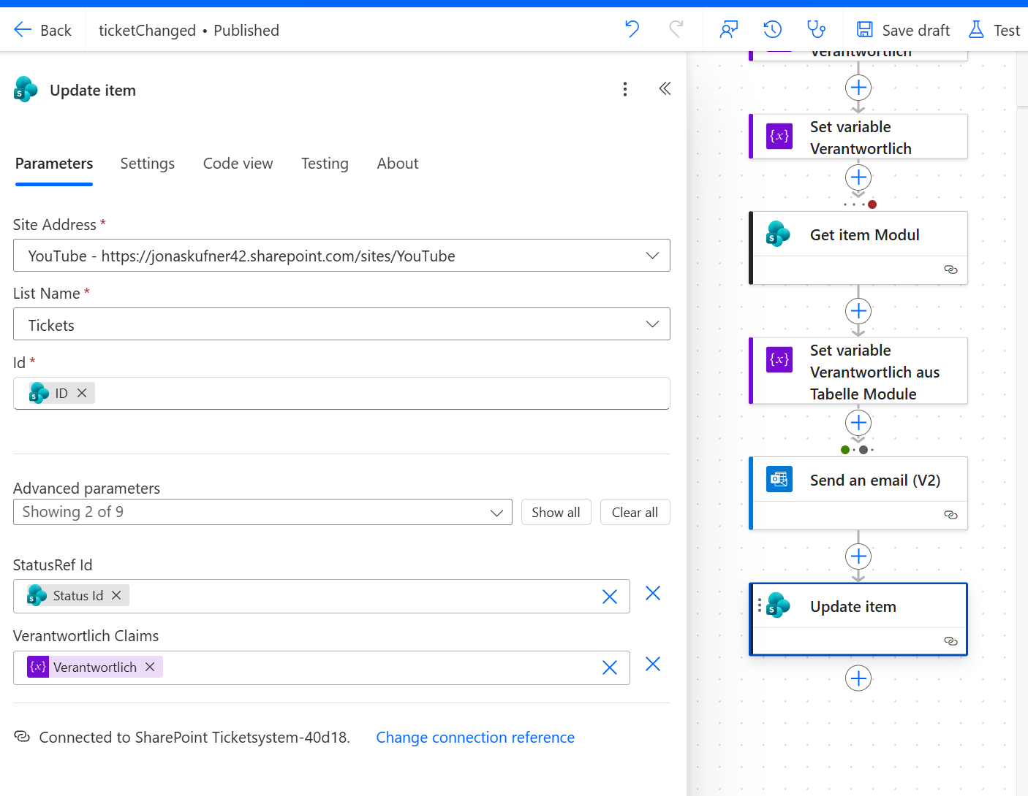
Task: Open the flow checker stethoscope icon
Action: click(815, 30)
